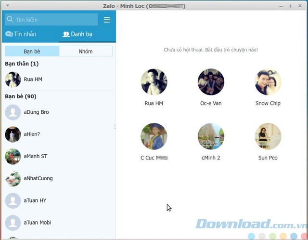Select aManh ST contact
Screen dimensions: 308x240
tap(35, 157)
